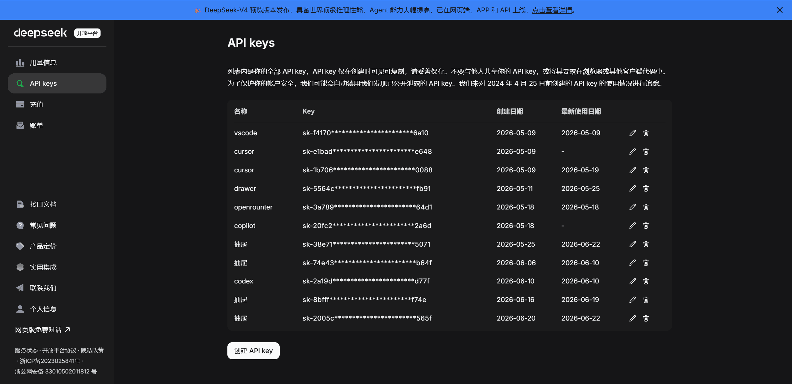
Task: Open 个人信息 in the sidebar
Action: 57,309
